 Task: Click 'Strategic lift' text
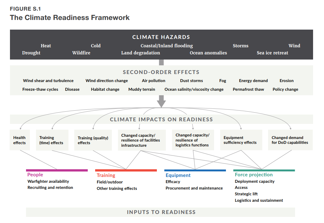246,194
